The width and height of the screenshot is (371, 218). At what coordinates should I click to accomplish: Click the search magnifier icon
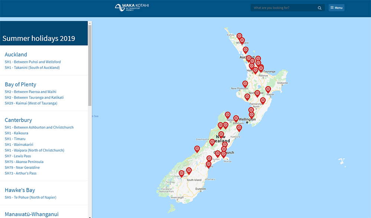pyautogui.click(x=319, y=8)
